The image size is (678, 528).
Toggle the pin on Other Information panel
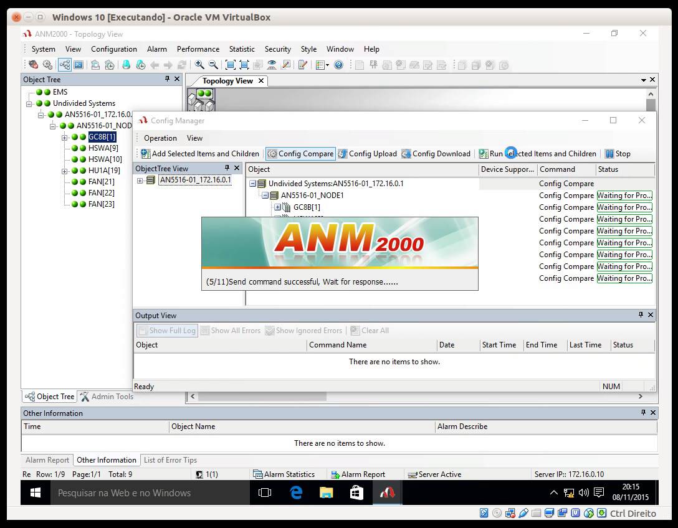click(x=643, y=413)
